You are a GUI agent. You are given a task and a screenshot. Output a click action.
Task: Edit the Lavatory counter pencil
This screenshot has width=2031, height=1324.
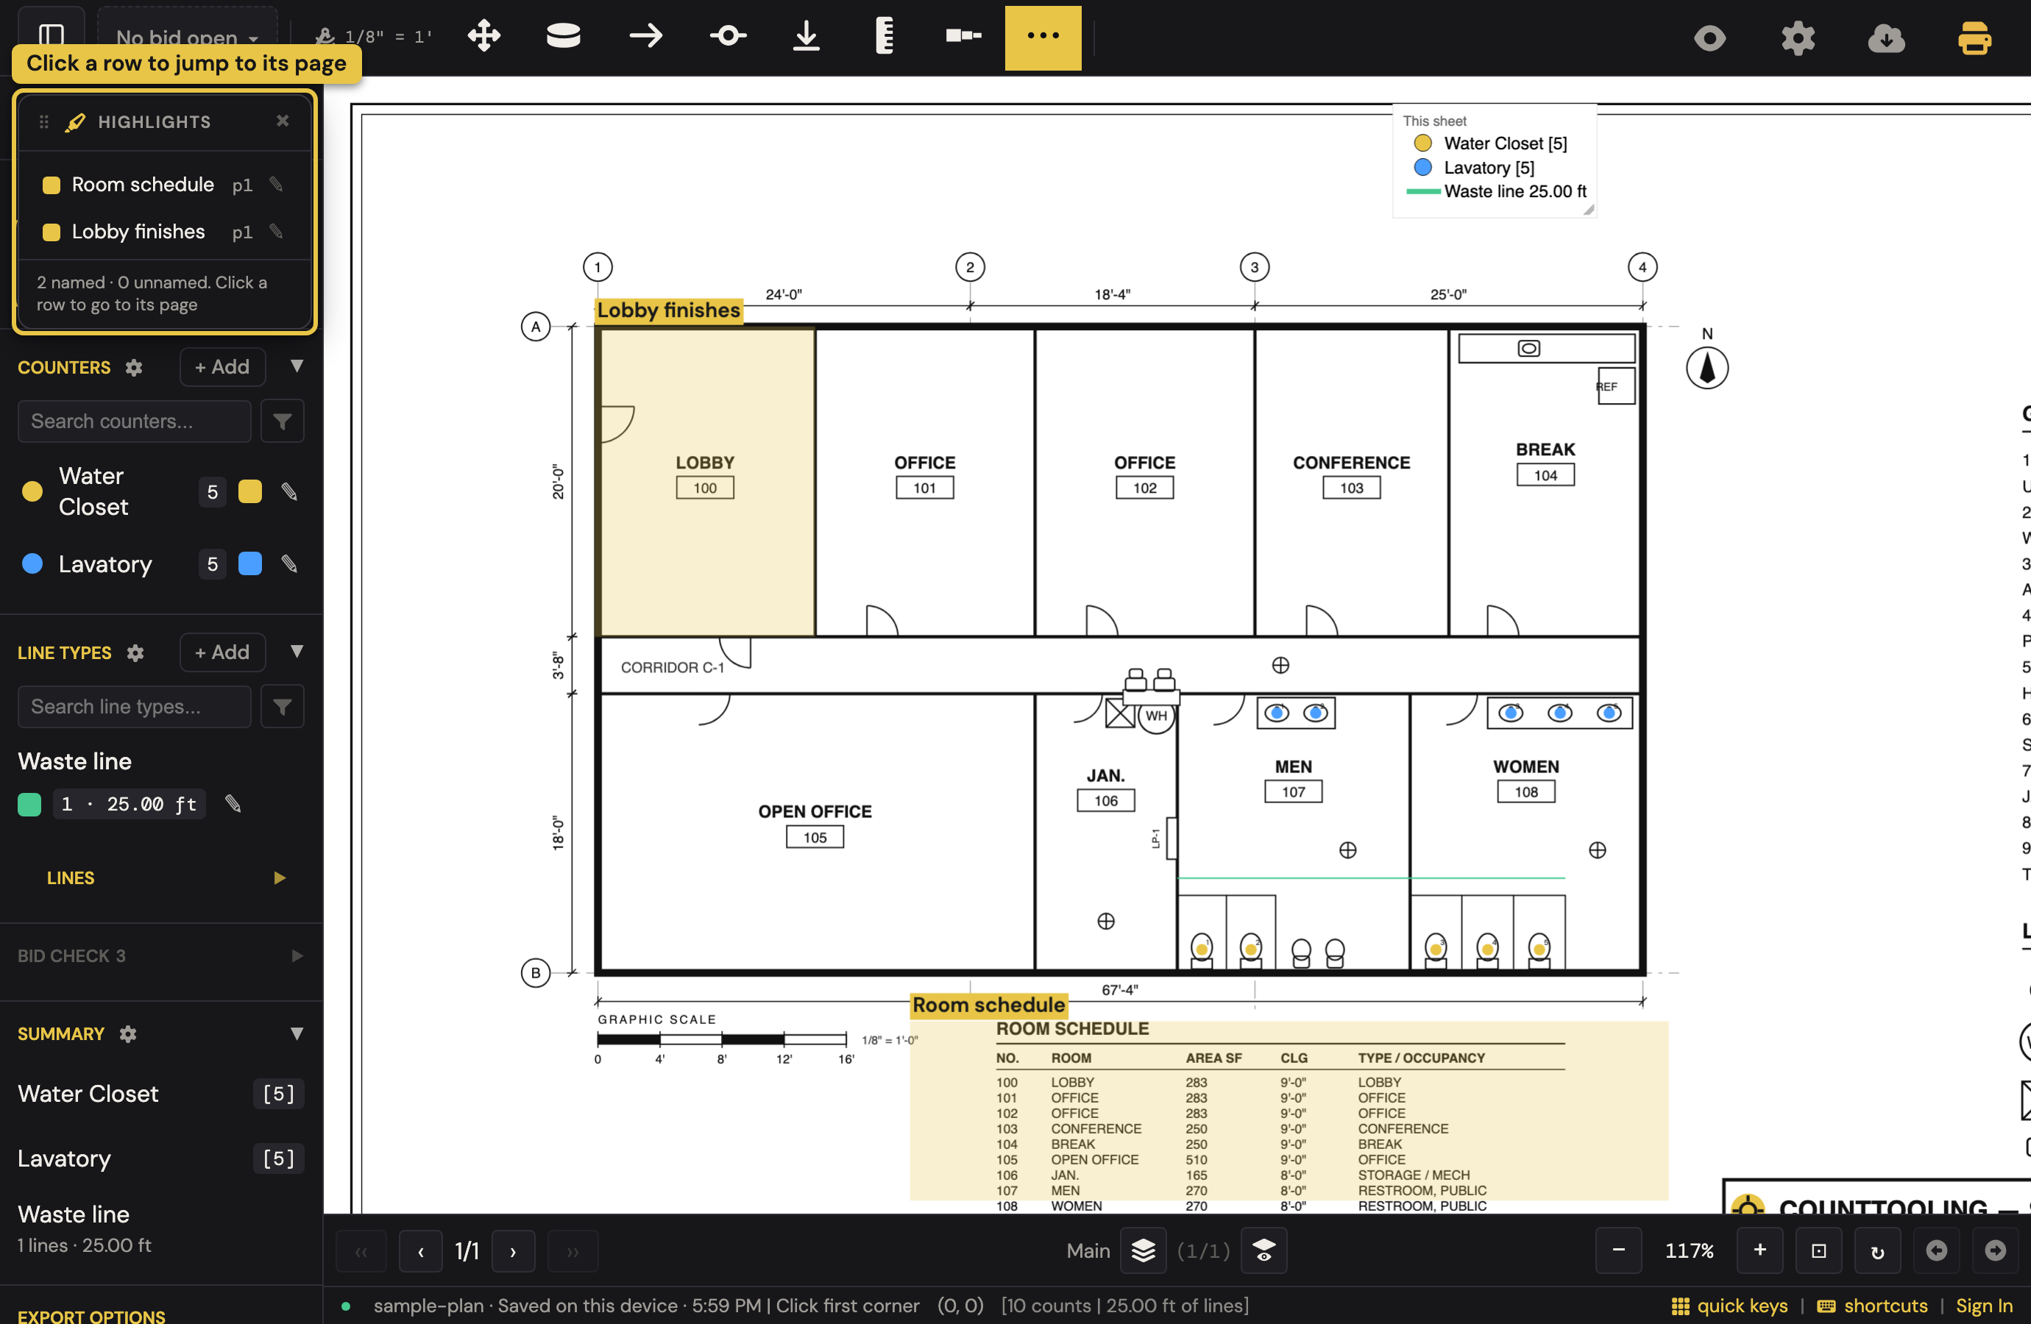[x=289, y=564]
